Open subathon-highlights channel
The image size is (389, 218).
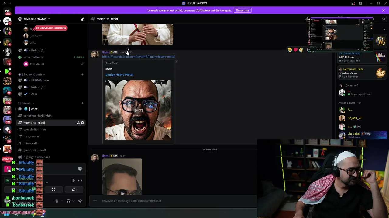tap(51, 116)
